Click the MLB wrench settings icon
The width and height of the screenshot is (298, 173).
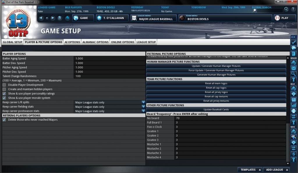pyautogui.click(x=294, y=122)
